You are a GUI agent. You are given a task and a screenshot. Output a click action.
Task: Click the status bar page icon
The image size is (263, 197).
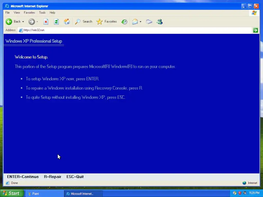(x=7, y=183)
